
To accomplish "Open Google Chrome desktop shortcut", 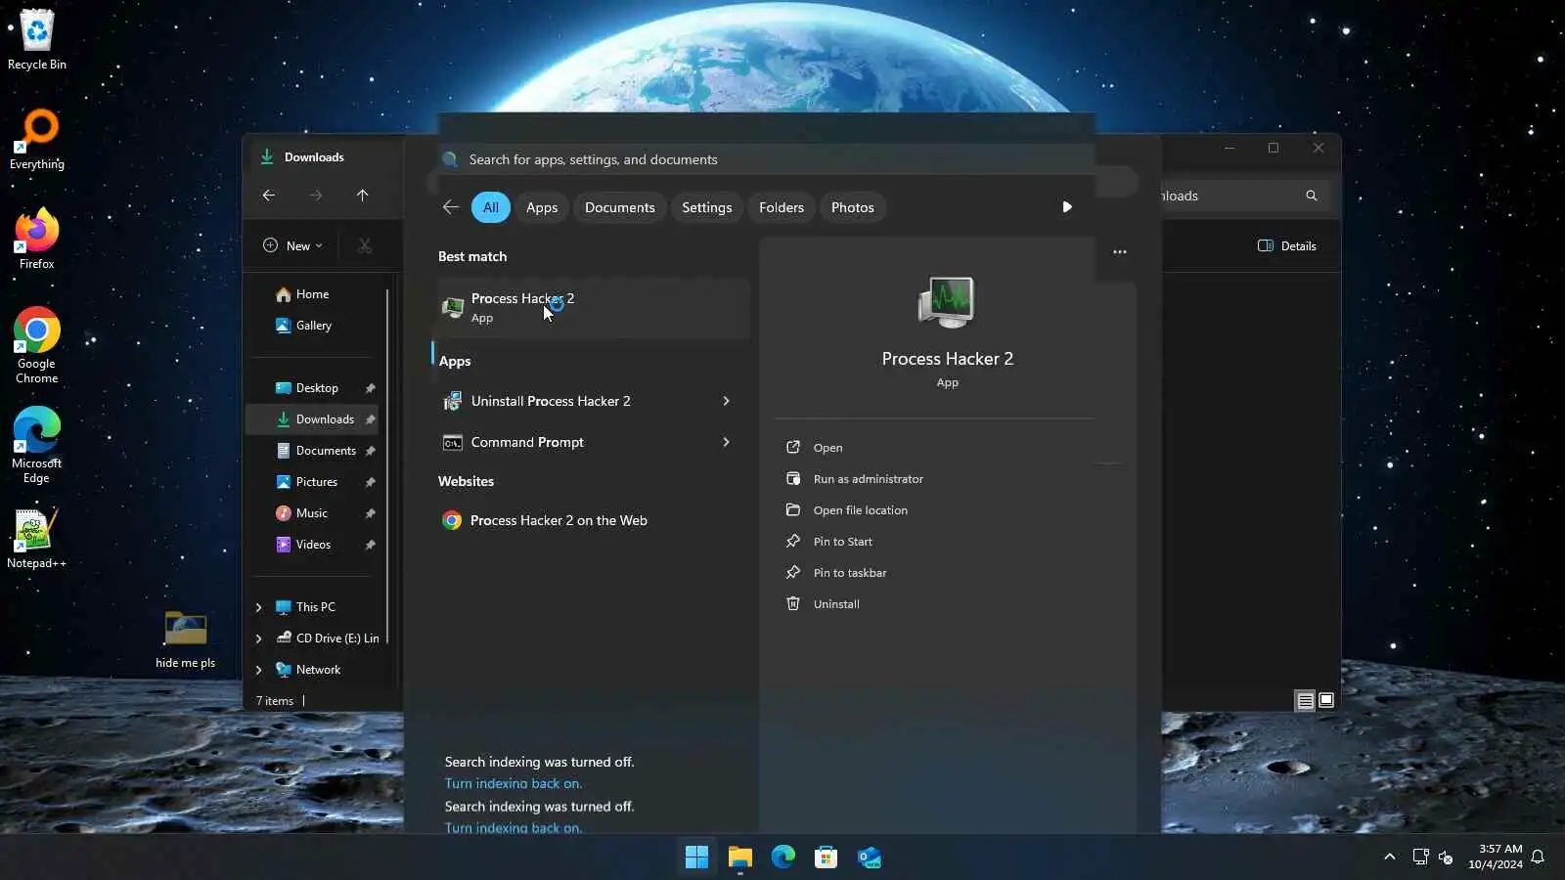I will click(37, 345).
